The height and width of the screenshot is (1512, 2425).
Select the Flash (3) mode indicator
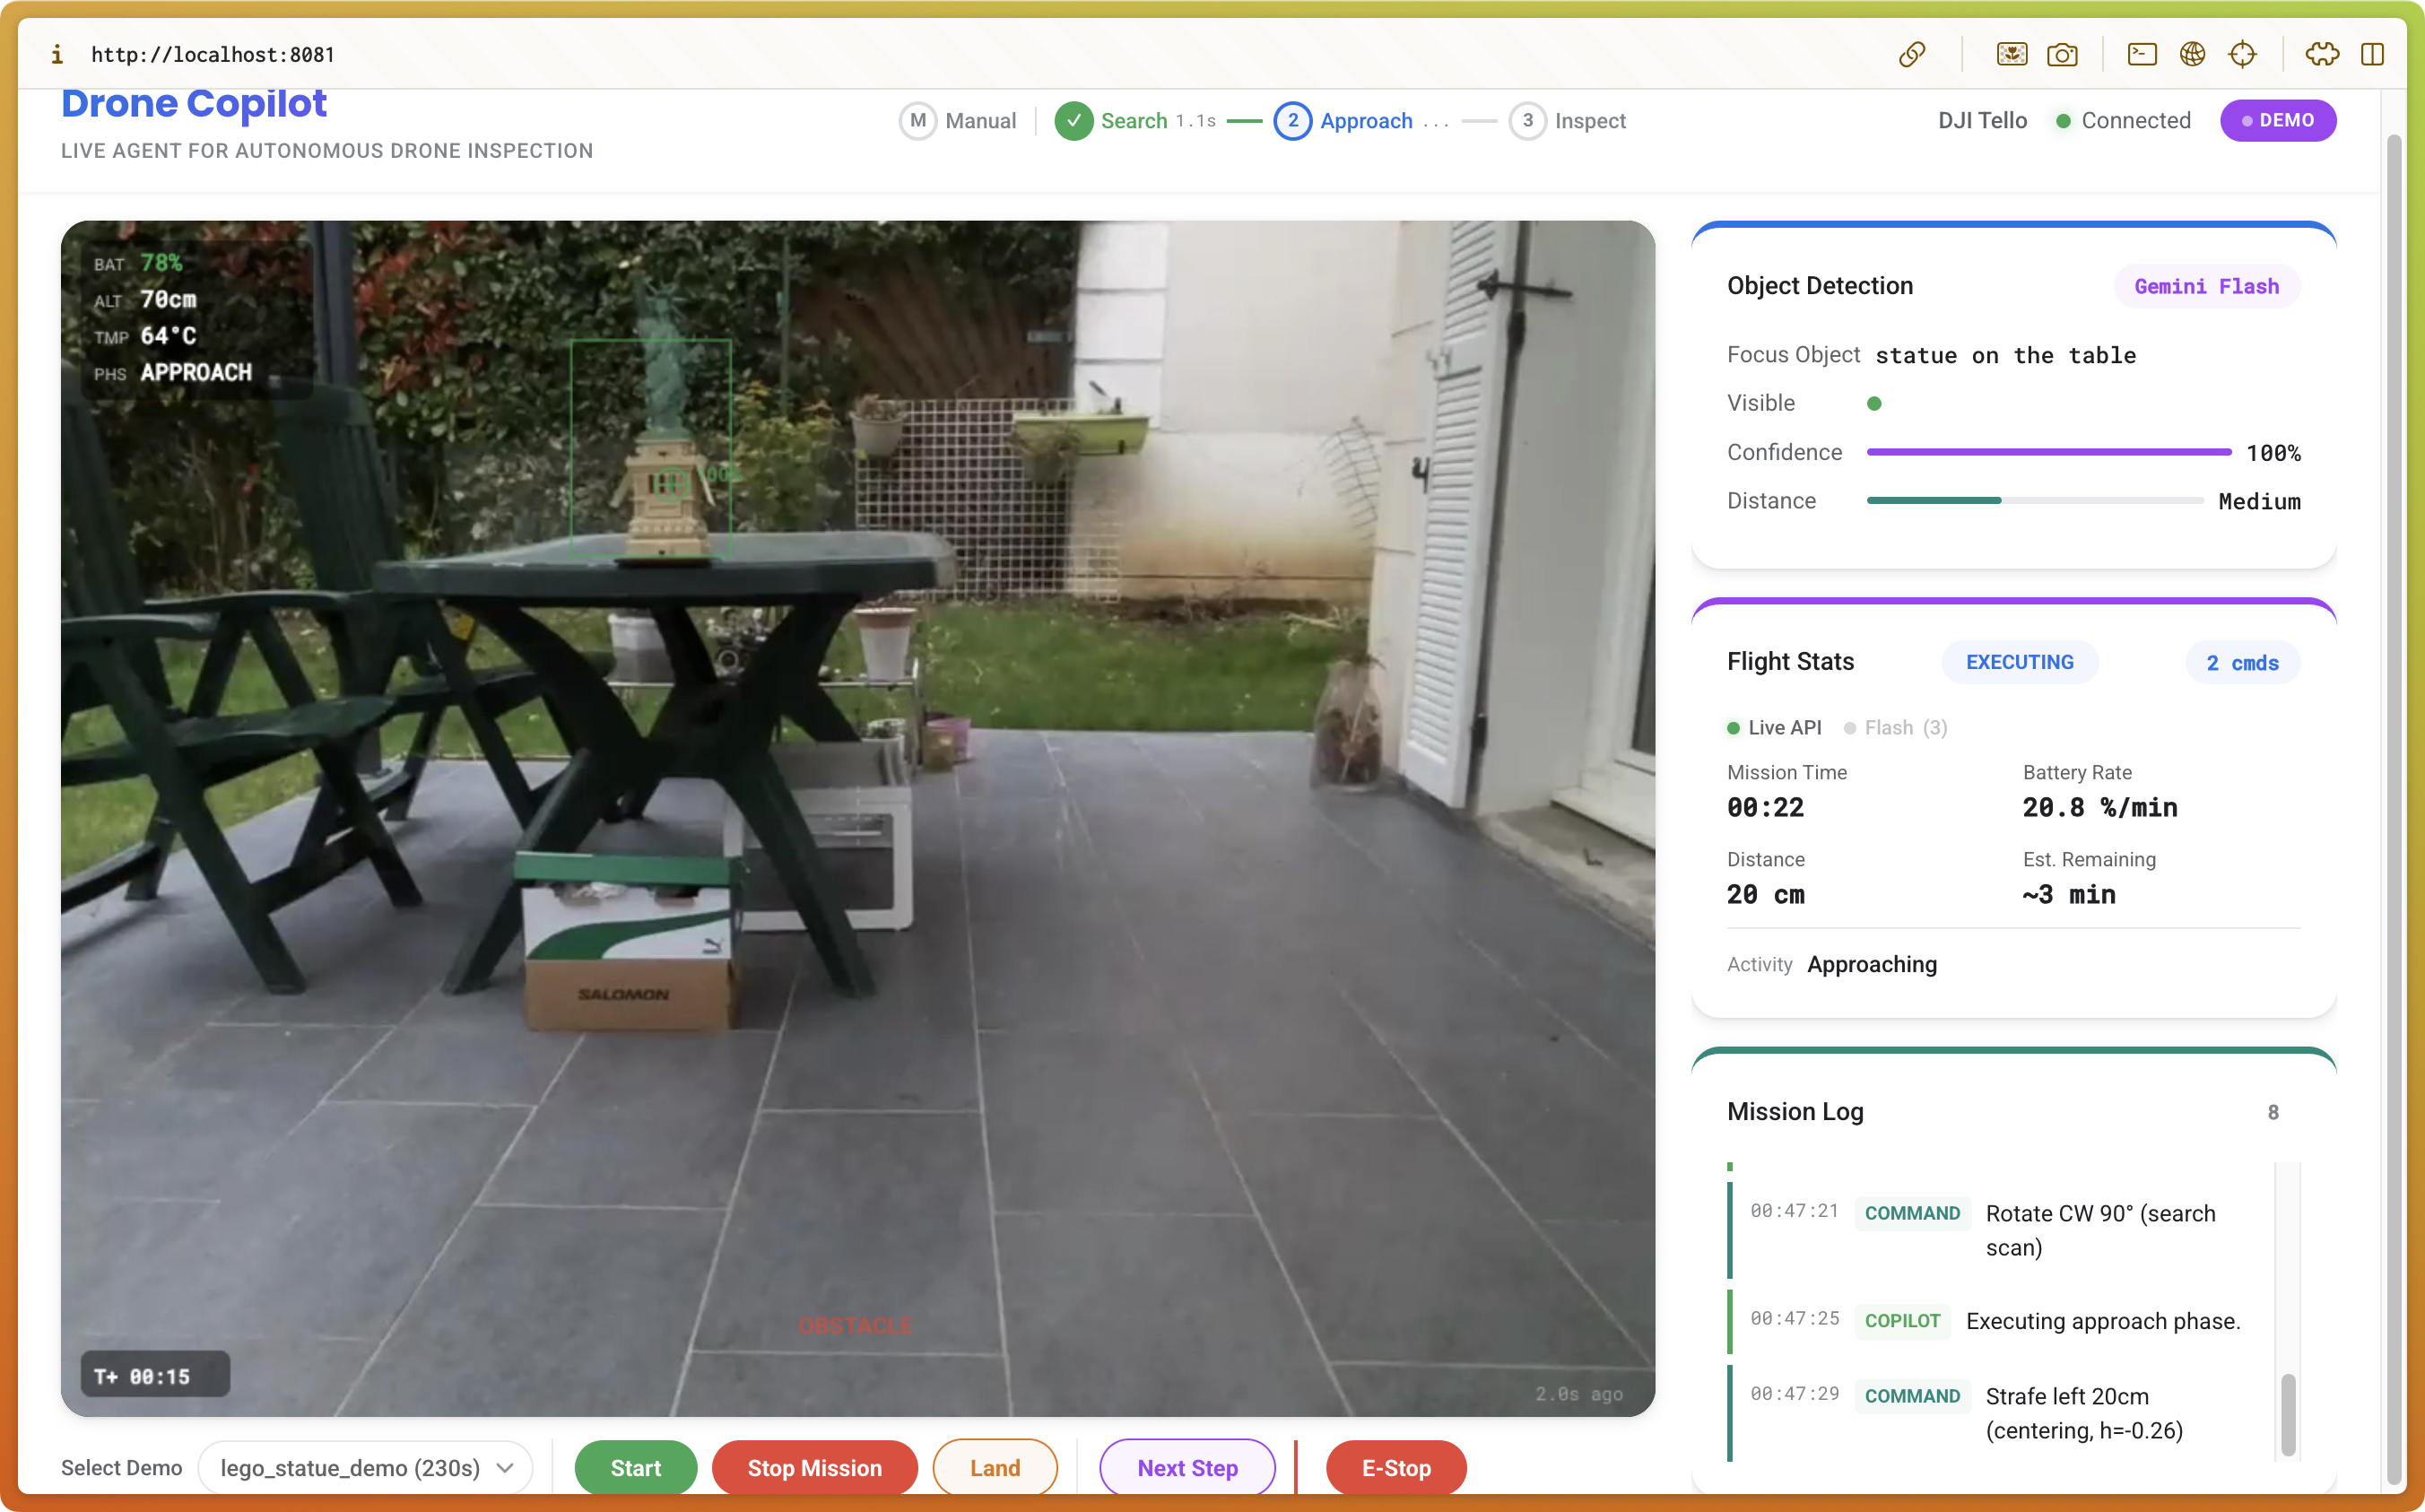[1895, 727]
